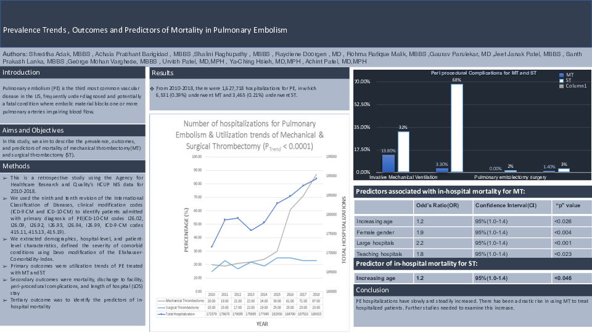Click the 13.80% MT bar
The height and width of the screenshot is (333, 592).
point(388,163)
